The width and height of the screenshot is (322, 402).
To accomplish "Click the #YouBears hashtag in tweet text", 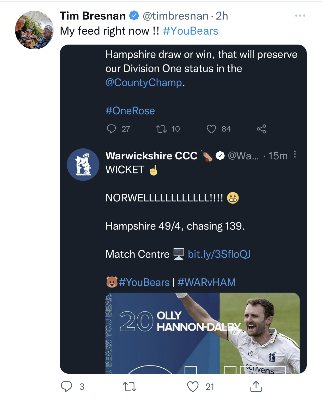I will 190,31.
